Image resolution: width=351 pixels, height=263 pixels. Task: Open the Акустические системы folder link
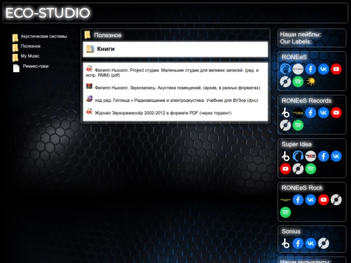(x=44, y=36)
